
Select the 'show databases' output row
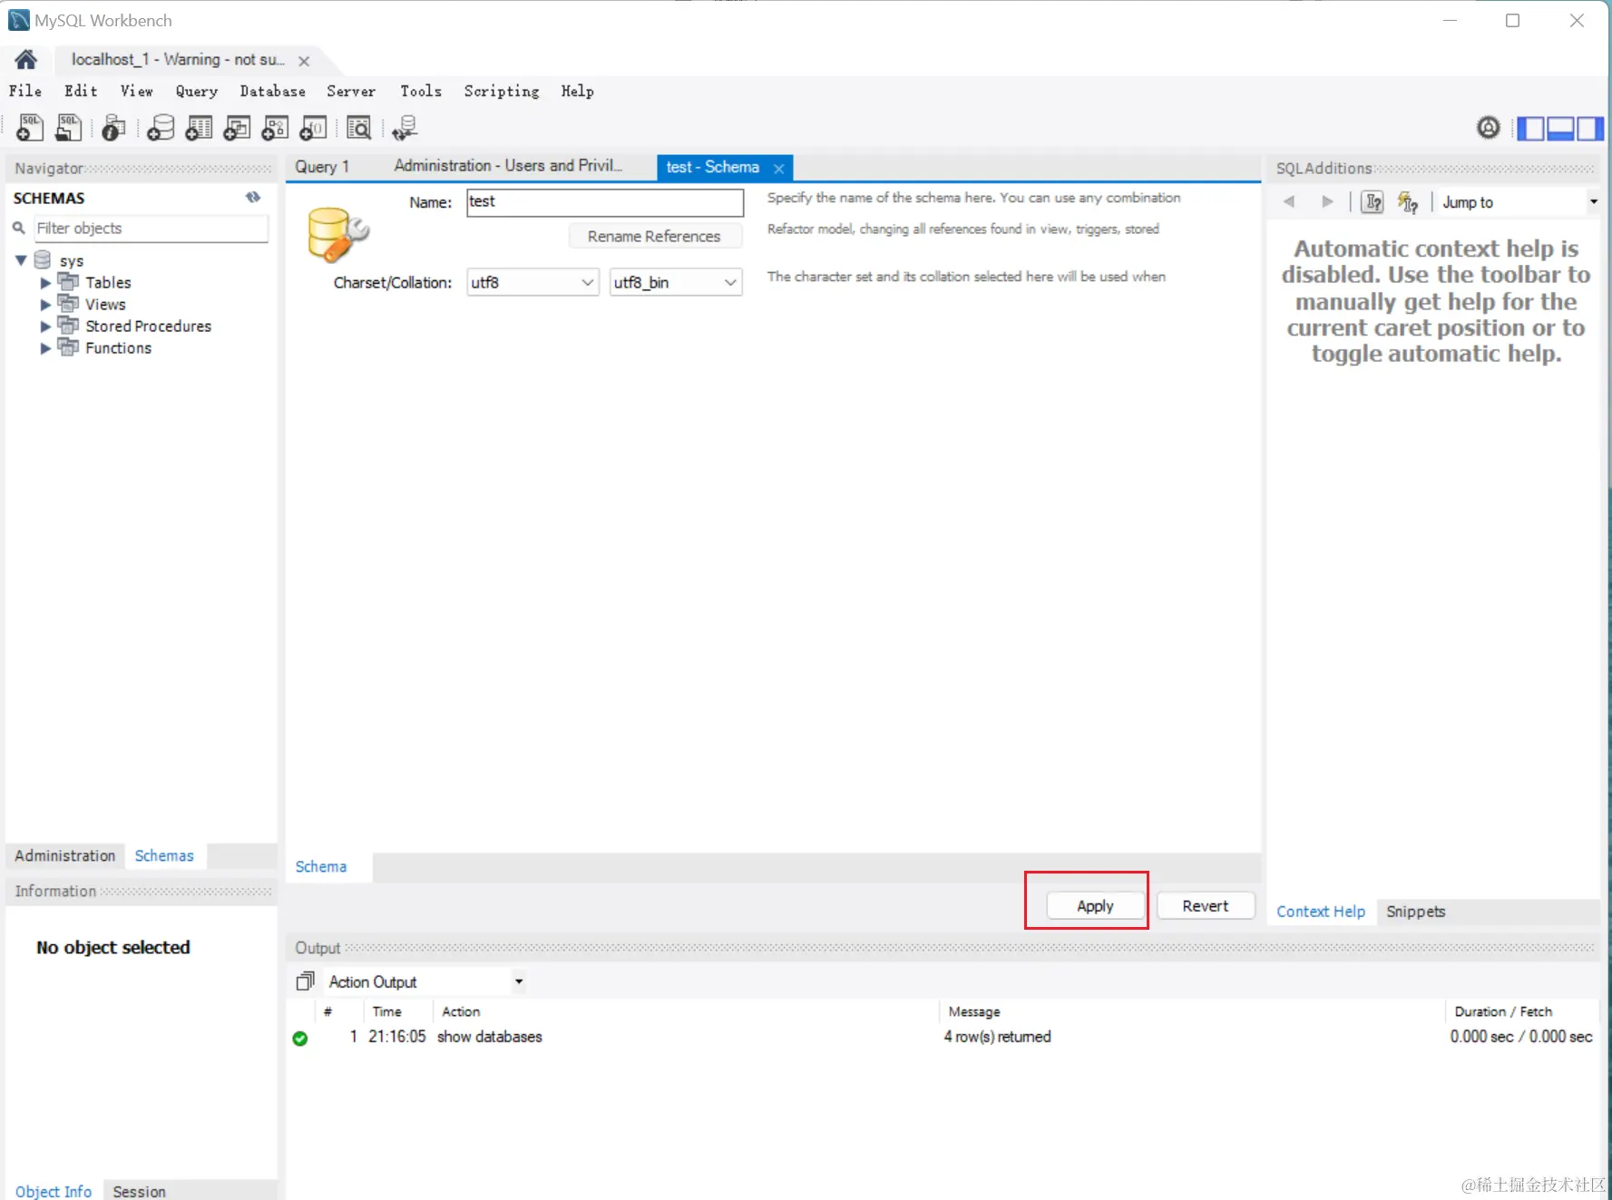[943, 1037]
